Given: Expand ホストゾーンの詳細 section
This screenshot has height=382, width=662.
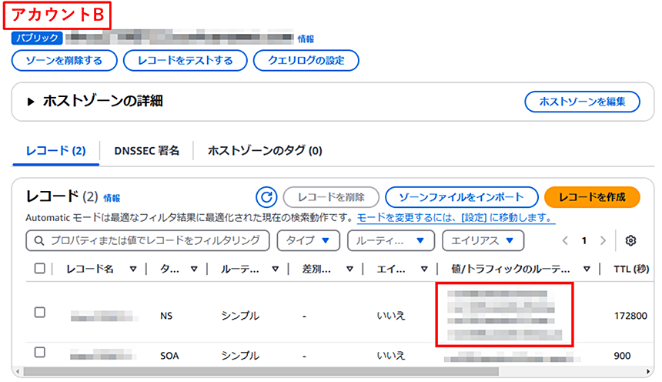Looking at the screenshot, I should 31,102.
